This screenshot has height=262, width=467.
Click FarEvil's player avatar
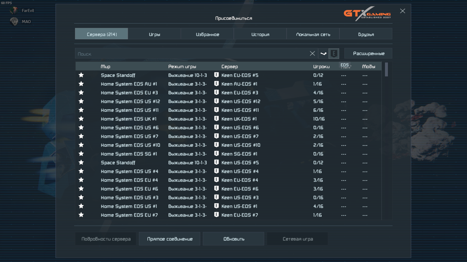pos(14,10)
